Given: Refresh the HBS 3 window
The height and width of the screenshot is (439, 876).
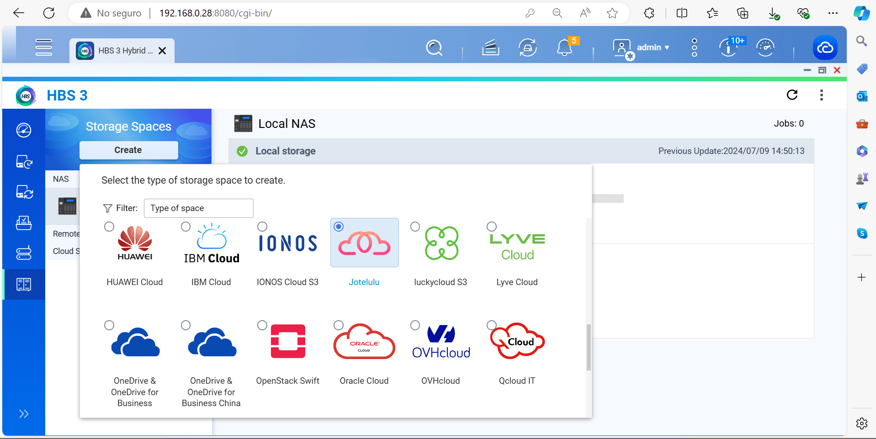Looking at the screenshot, I should (792, 95).
